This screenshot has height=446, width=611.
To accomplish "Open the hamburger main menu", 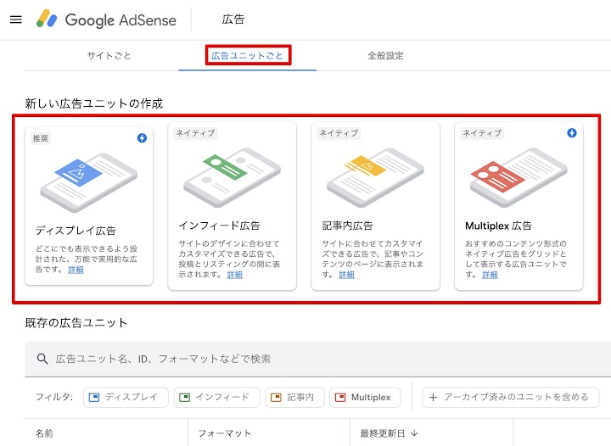I will tap(15, 20).
